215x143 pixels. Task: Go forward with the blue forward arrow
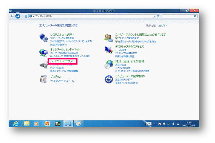18,16
